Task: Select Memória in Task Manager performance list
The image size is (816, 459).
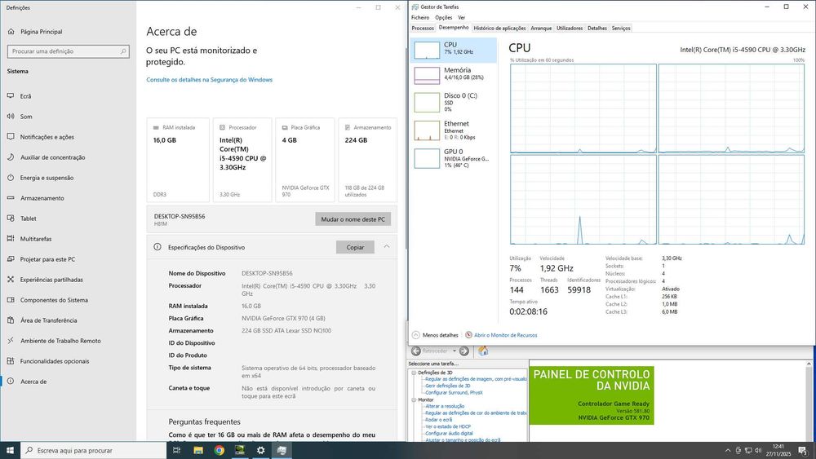Action: click(453, 75)
